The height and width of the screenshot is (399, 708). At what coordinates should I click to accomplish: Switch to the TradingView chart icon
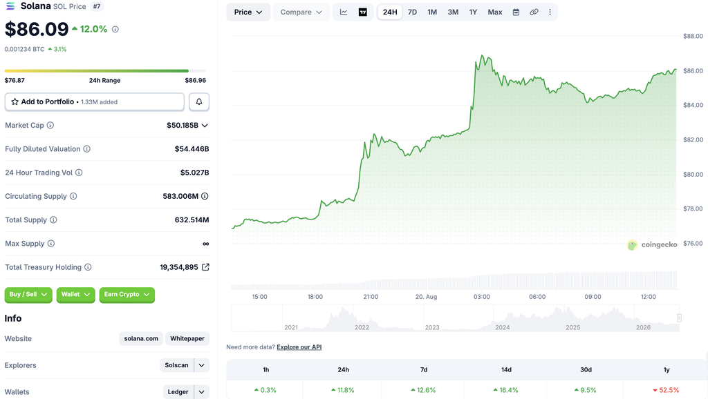362,12
